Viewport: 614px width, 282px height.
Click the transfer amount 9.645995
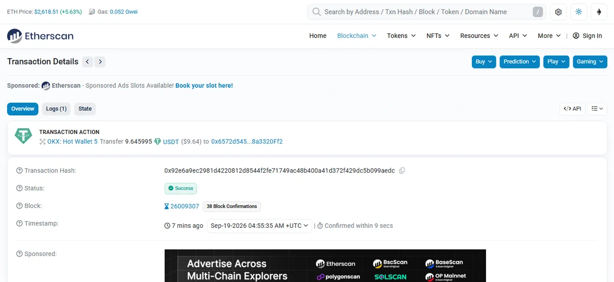(x=138, y=142)
